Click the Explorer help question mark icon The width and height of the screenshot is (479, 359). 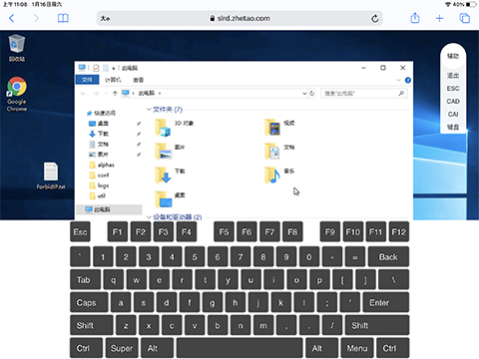pos(408,80)
